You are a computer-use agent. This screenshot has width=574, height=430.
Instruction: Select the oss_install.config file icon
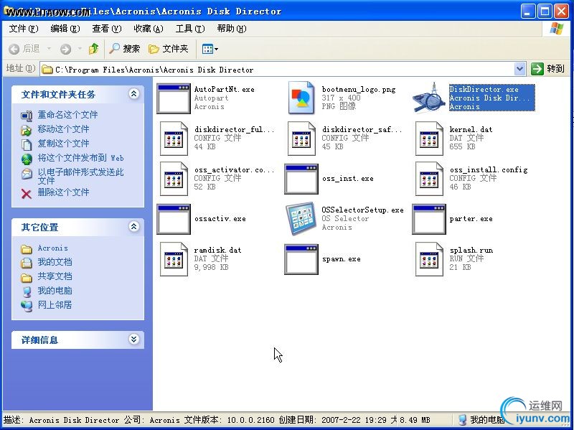[429, 179]
